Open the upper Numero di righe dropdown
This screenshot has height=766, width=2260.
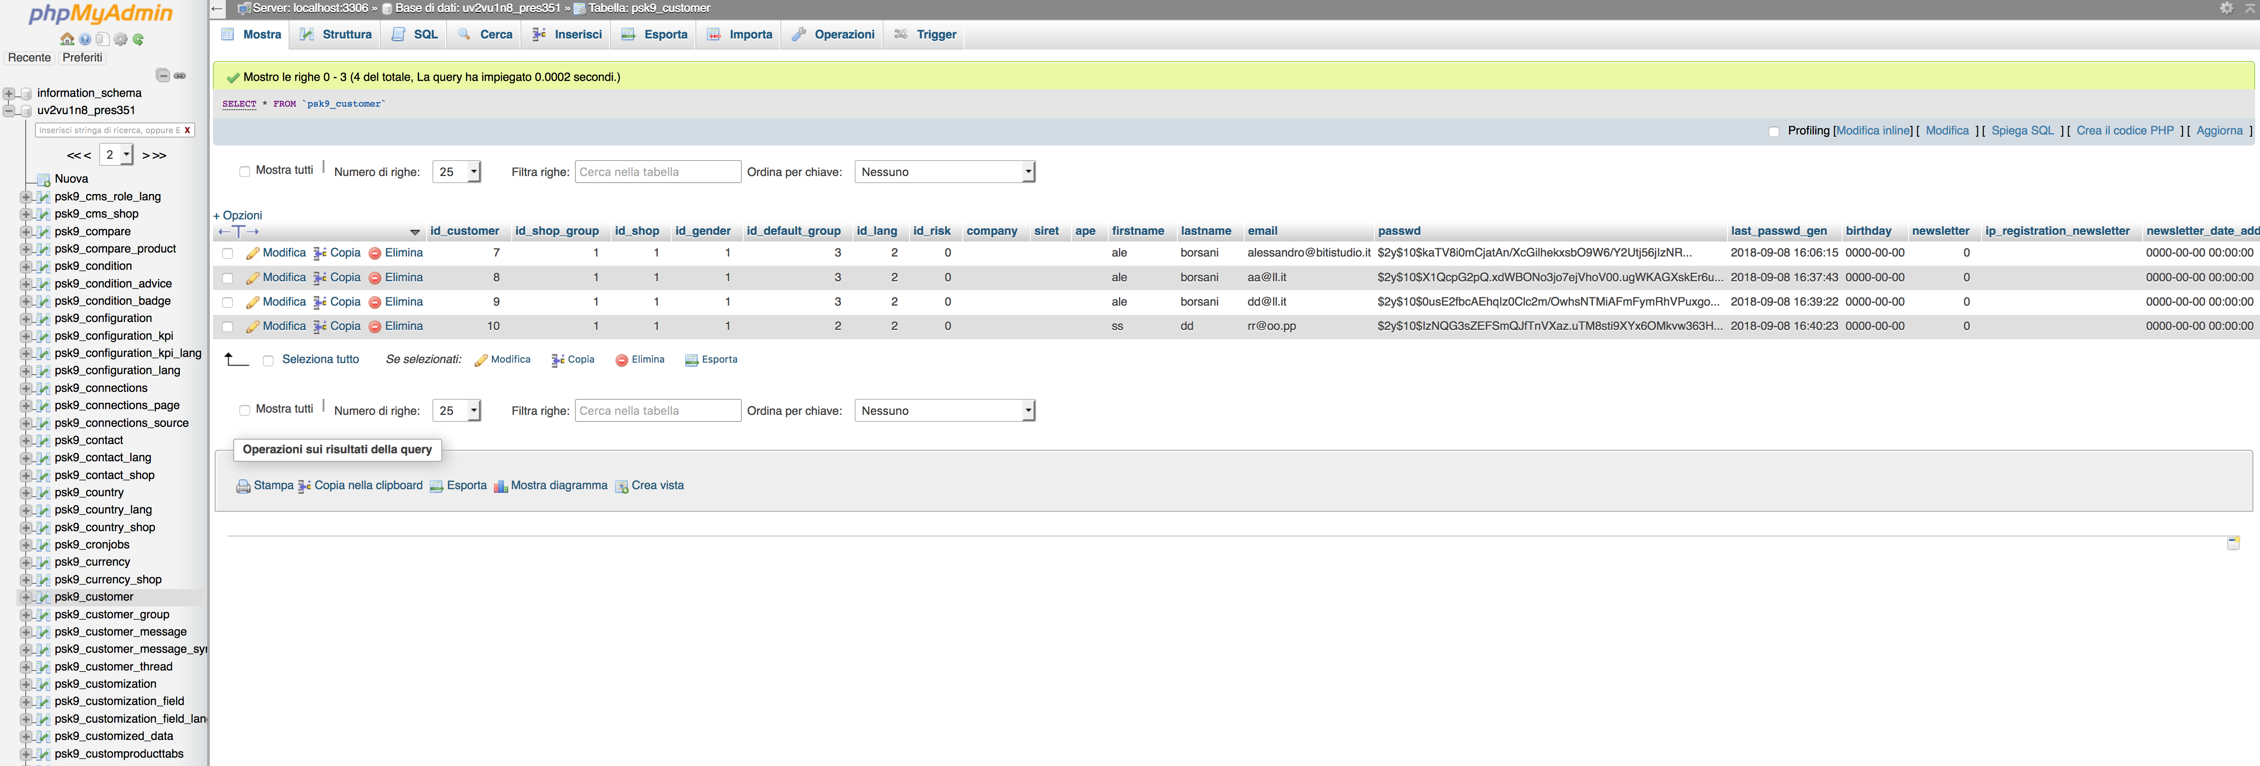click(x=456, y=172)
